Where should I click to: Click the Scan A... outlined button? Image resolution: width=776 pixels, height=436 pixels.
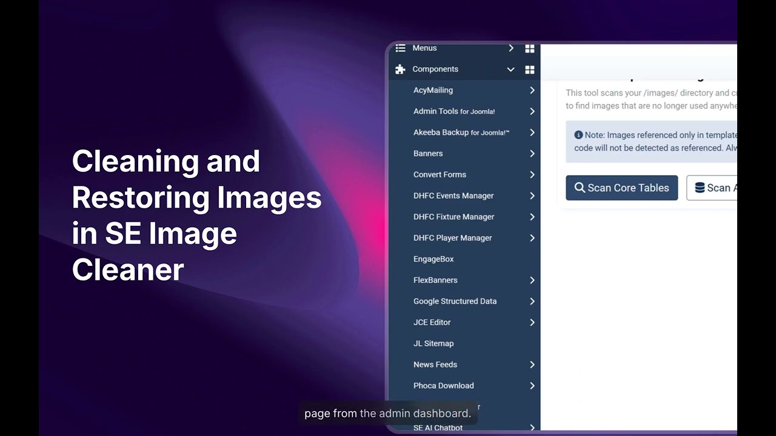point(712,188)
